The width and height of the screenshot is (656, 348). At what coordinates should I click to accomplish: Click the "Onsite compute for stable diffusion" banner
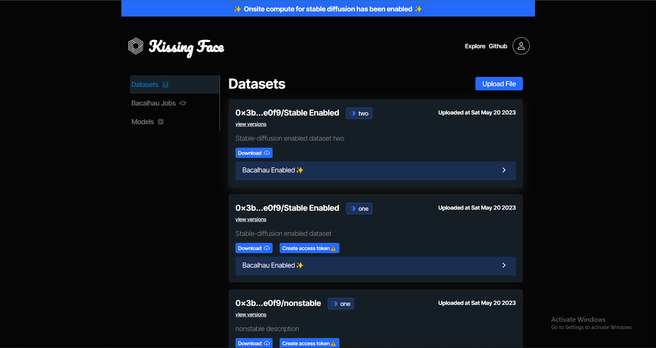click(x=328, y=9)
